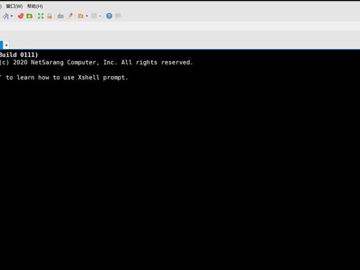
Task: Click the NetSarang copyright line in terminal
Action: (x=96, y=63)
